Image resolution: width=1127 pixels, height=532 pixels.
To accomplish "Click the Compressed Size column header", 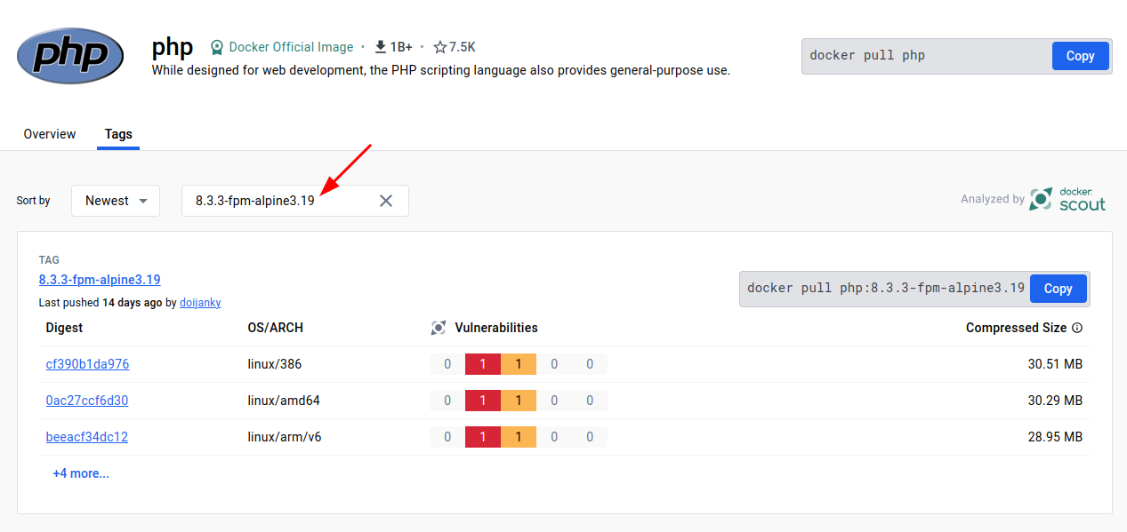I will pyautogui.click(x=1016, y=328).
